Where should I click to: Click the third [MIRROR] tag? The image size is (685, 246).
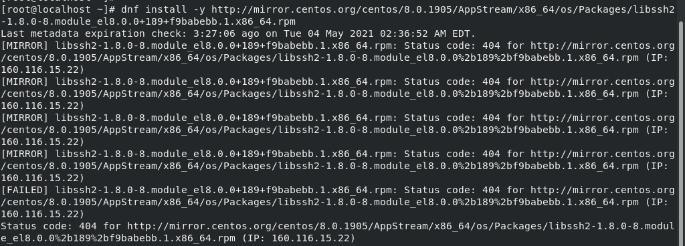[x=25, y=118]
